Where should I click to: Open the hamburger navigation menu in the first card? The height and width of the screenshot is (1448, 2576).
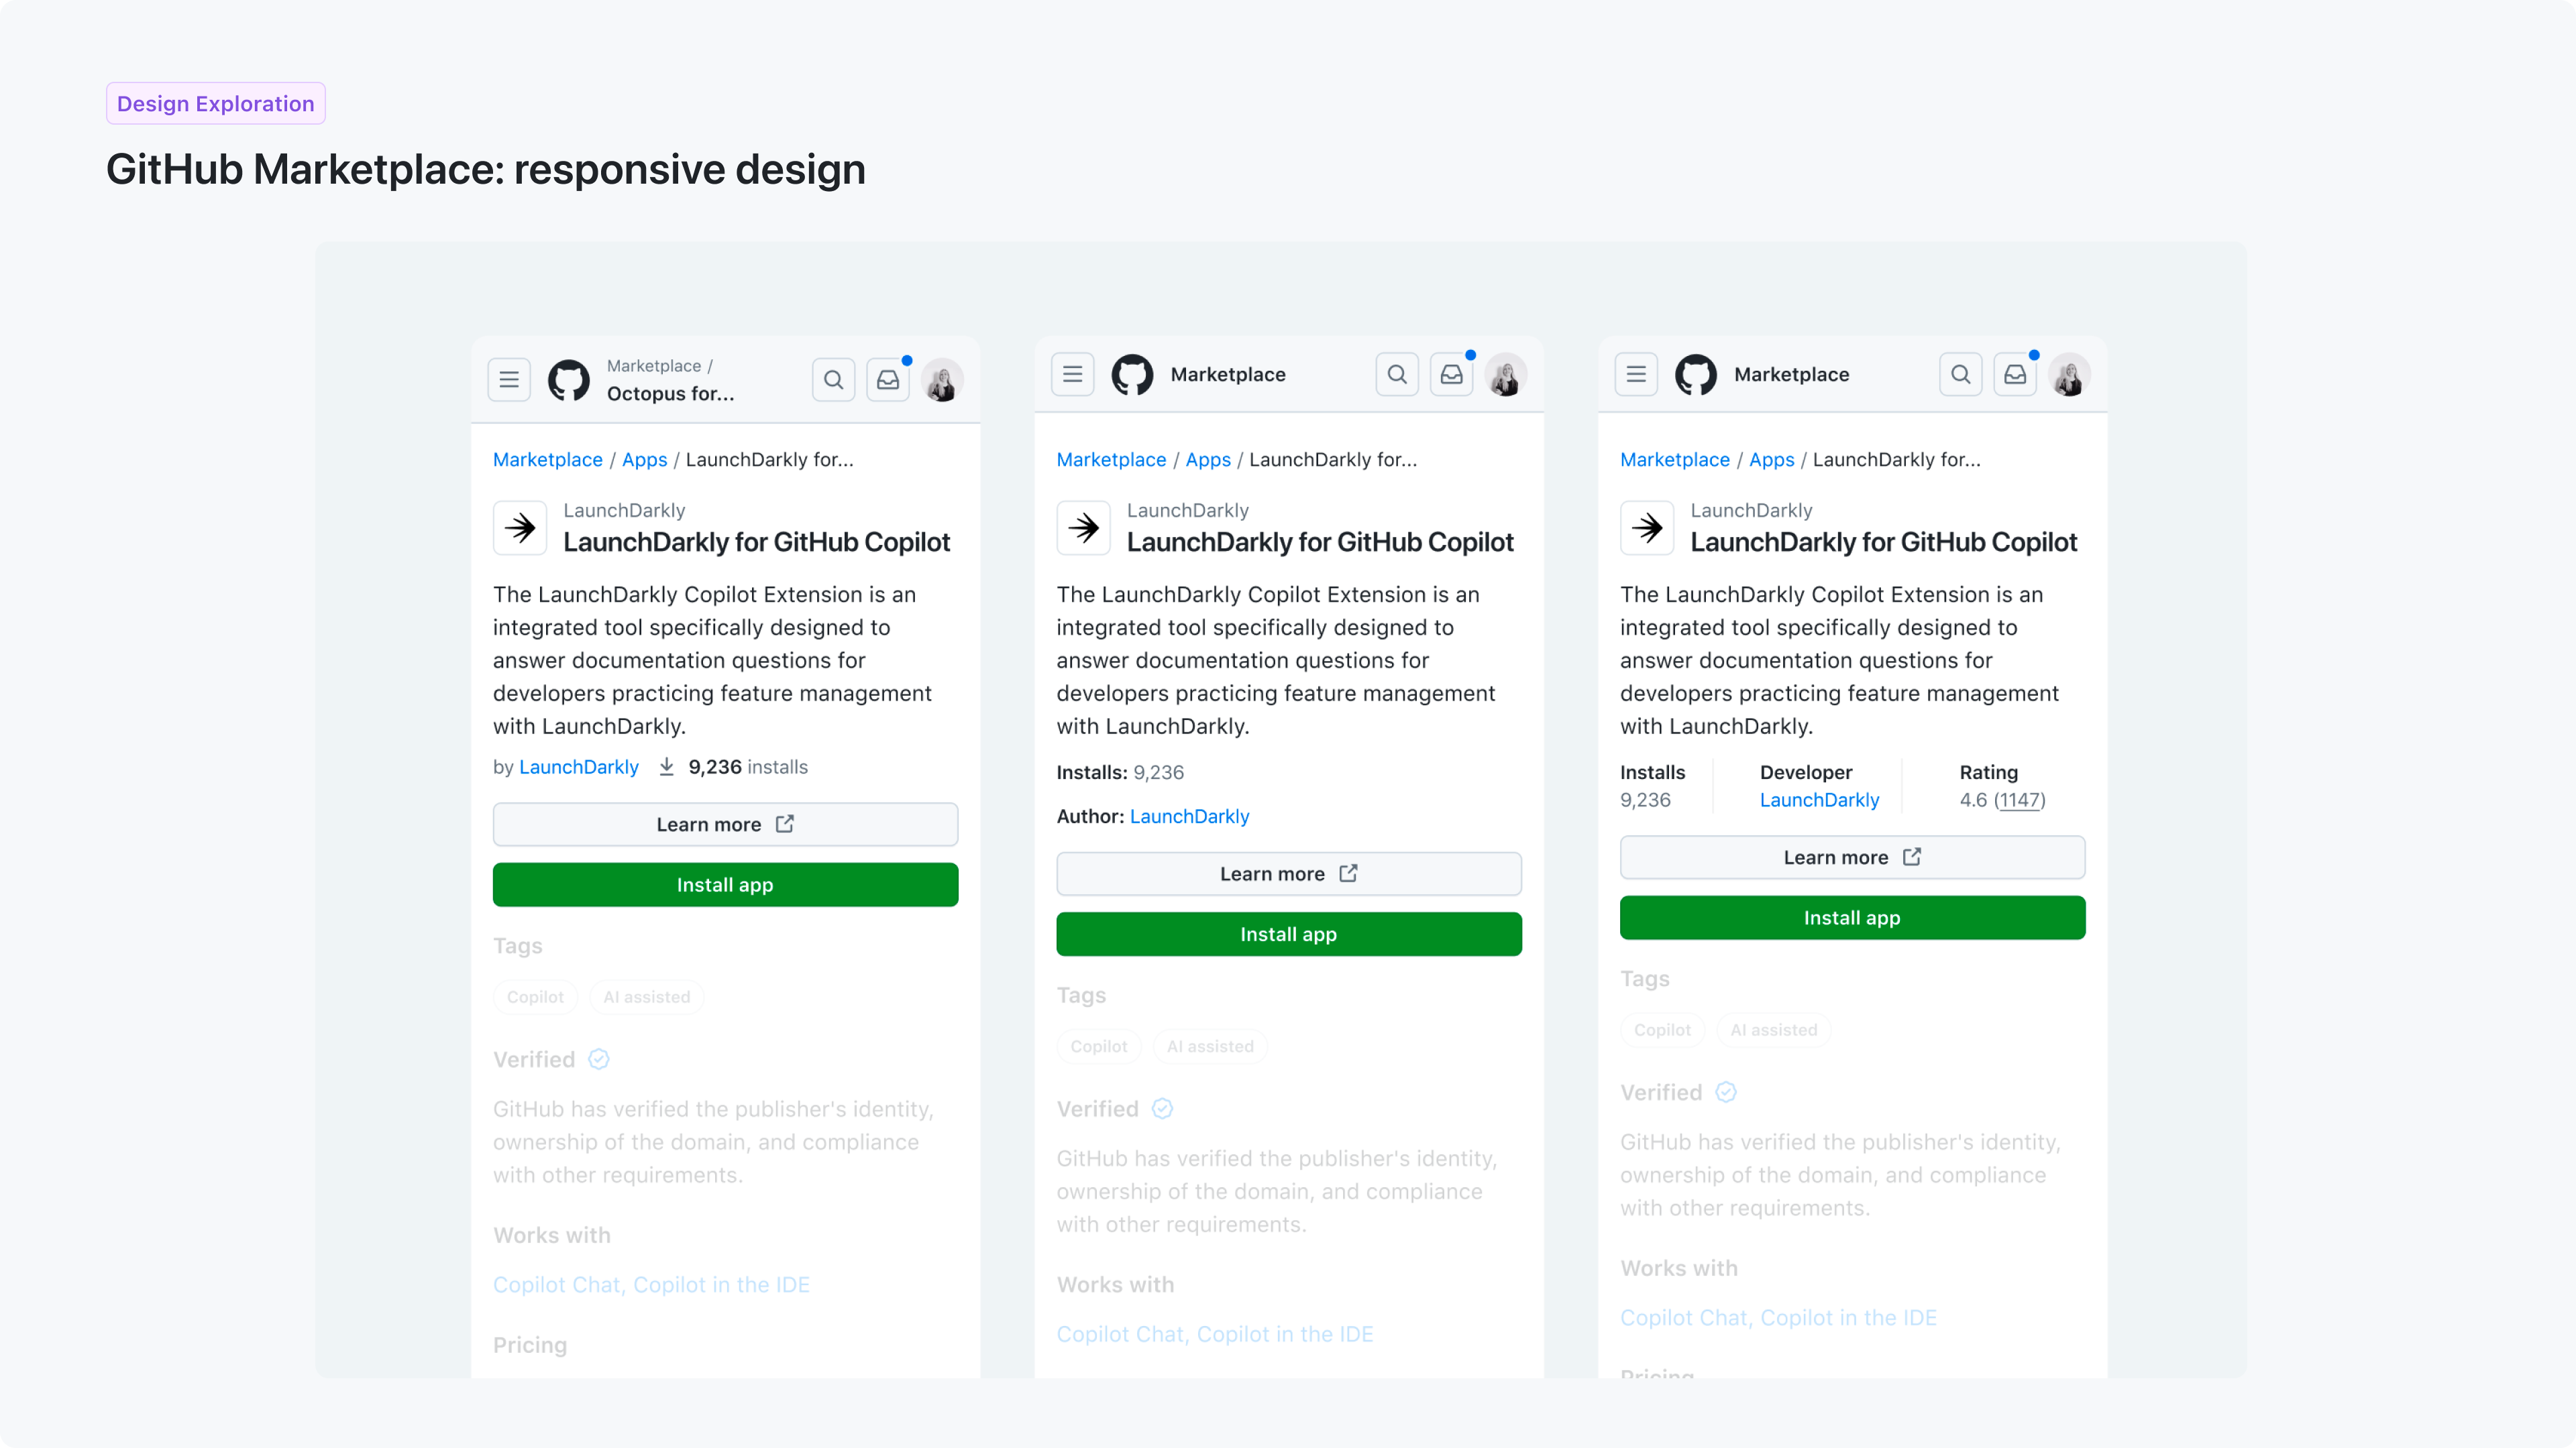click(x=509, y=379)
